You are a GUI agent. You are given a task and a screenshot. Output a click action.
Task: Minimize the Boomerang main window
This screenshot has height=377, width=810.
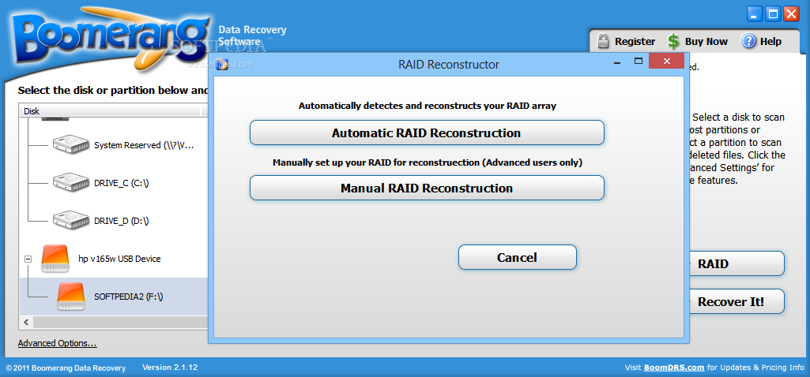(x=755, y=14)
